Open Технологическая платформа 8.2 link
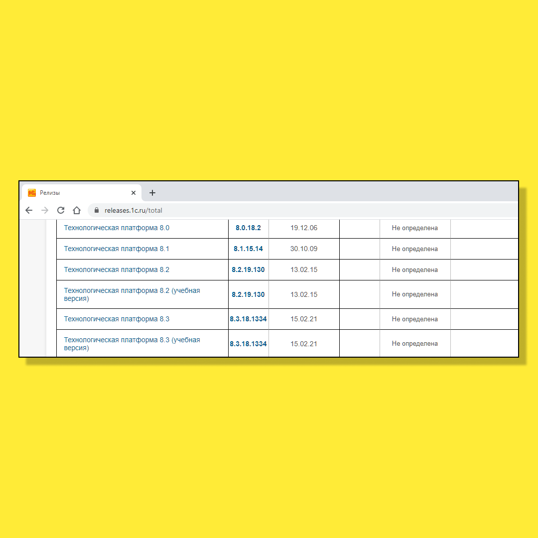538x538 pixels. (117, 269)
